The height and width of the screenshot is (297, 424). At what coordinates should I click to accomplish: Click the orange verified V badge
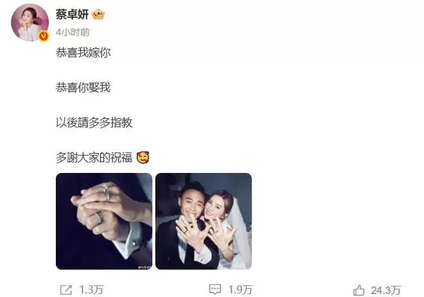click(x=44, y=36)
